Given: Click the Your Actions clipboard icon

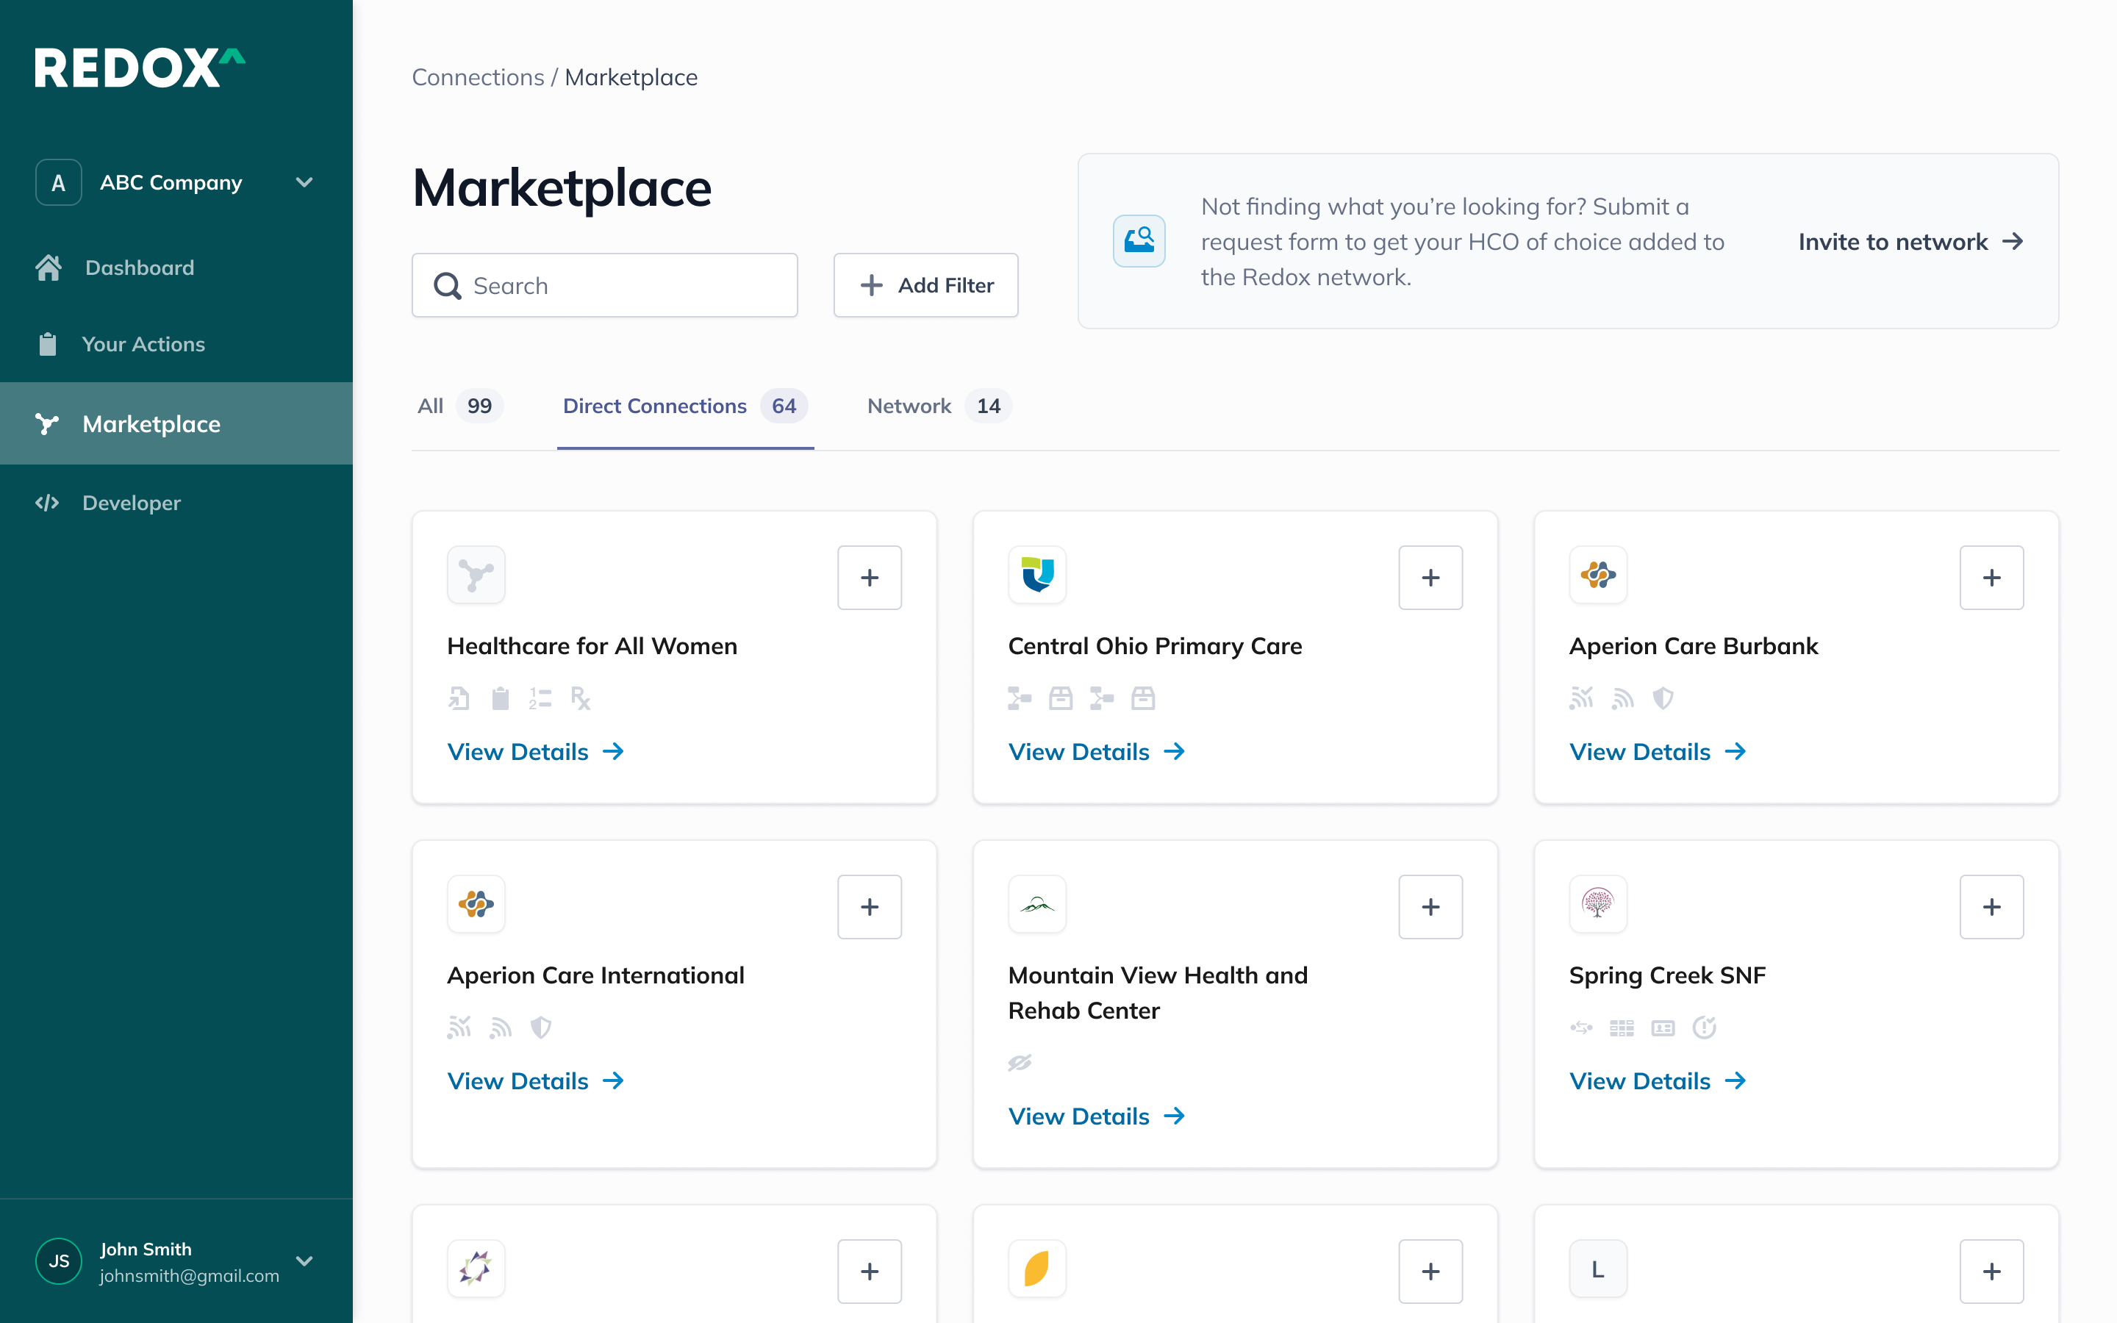Looking at the screenshot, I should coord(48,345).
